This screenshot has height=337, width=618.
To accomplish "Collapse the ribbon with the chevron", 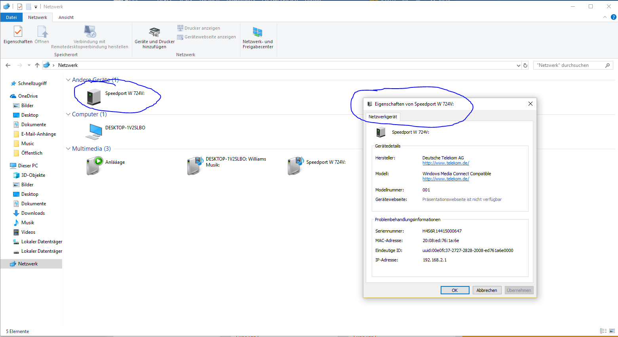I will coord(605,17).
